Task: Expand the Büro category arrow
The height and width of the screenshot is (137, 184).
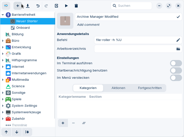Action: (x=3, y=41)
